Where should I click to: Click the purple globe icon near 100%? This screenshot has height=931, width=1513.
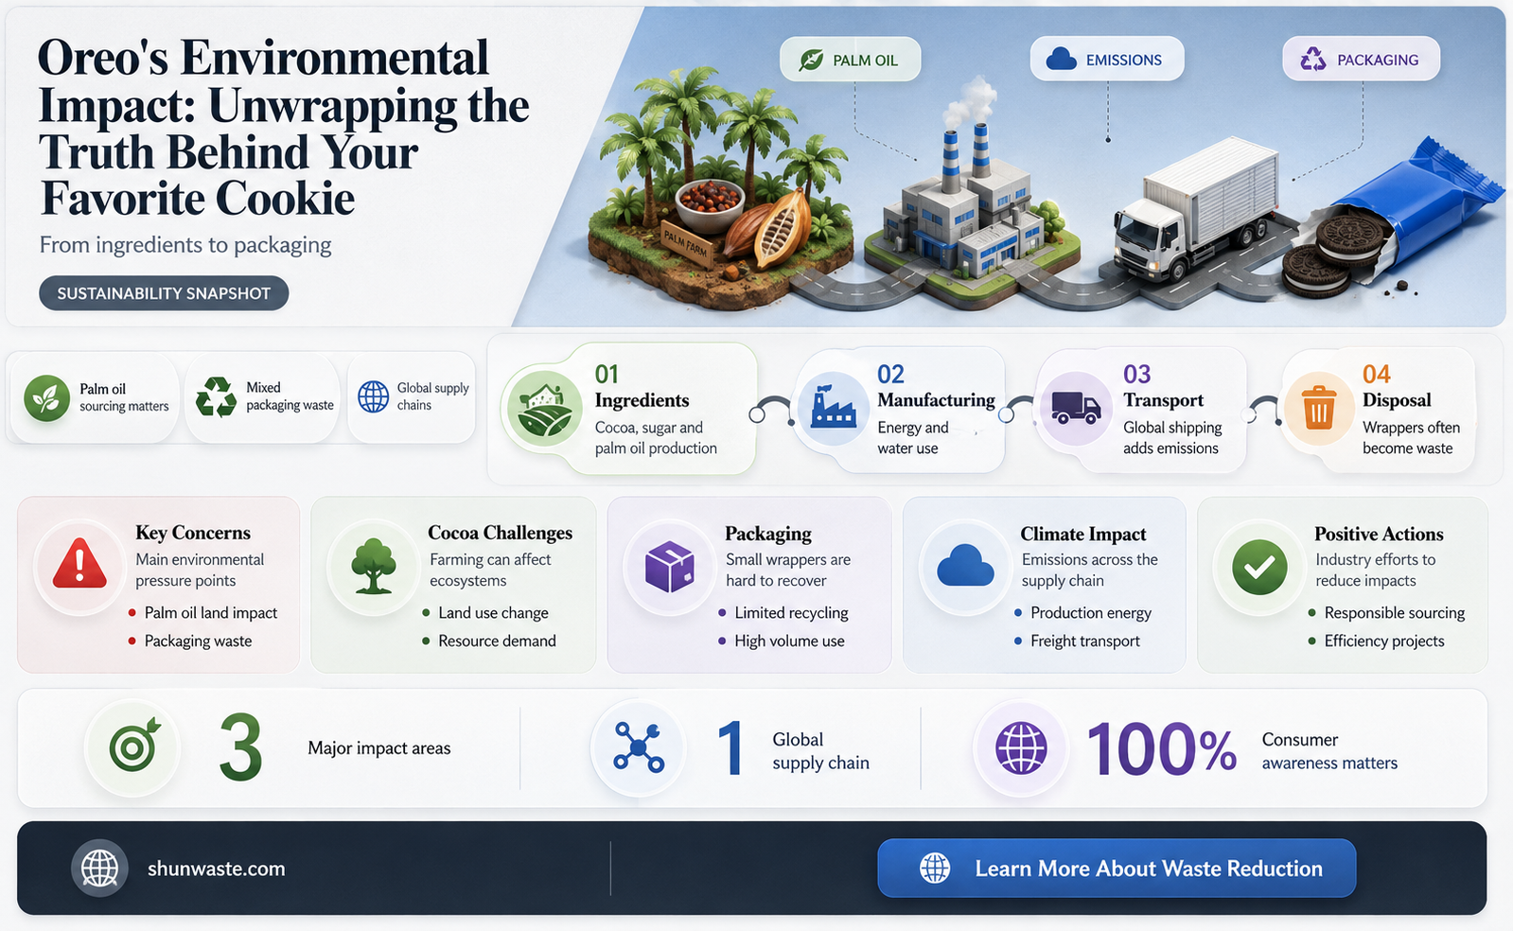coord(1021,747)
